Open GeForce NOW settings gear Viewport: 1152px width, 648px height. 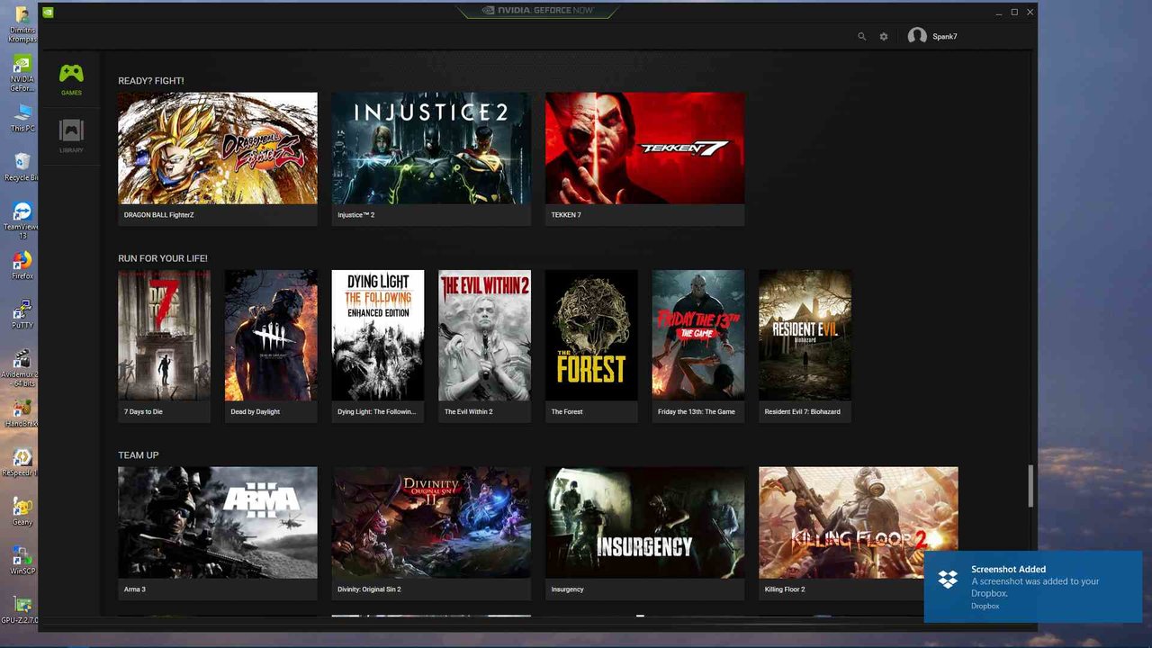pyautogui.click(x=884, y=37)
